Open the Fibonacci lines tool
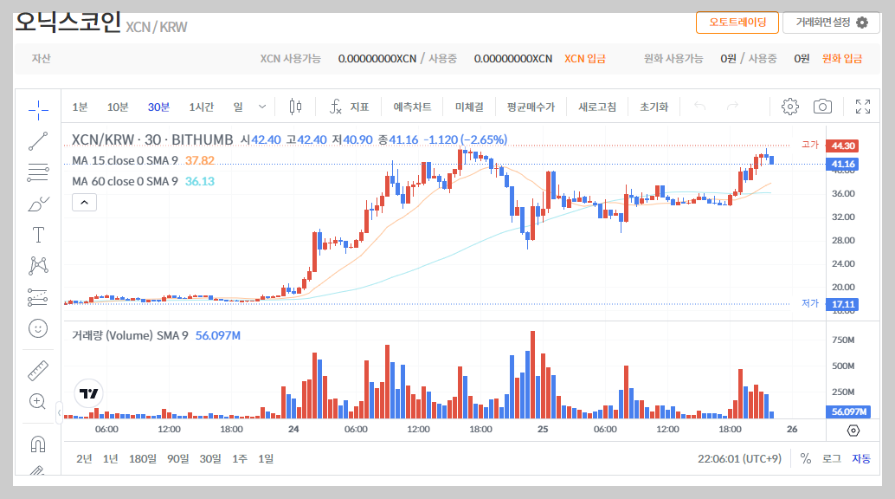 click(x=38, y=172)
